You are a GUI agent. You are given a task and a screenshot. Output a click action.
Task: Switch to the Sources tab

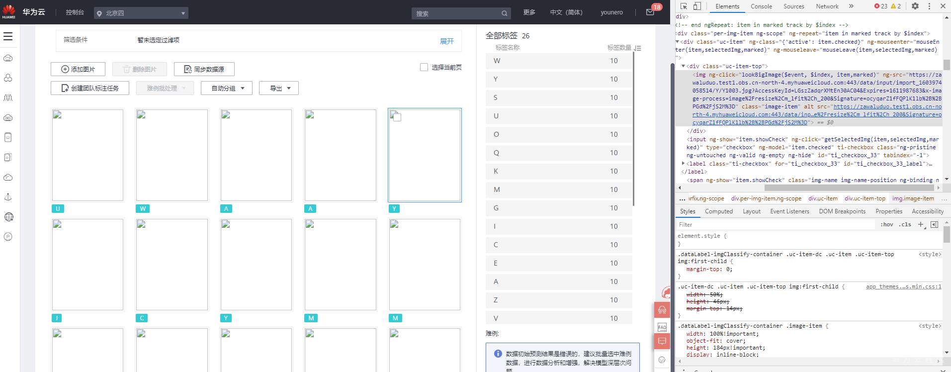[793, 6]
